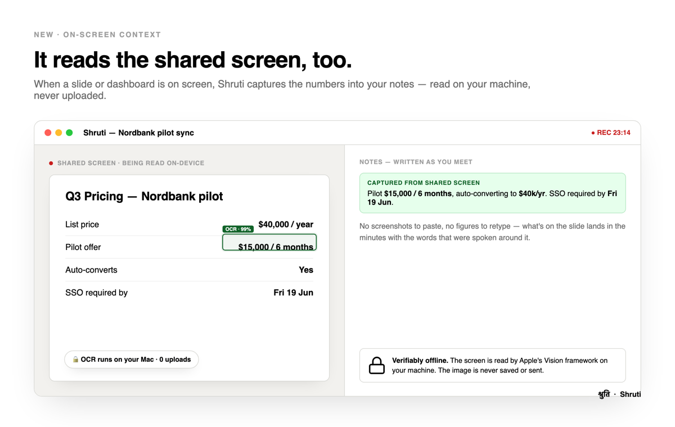Click the Verifiably offline notice box
The image size is (675, 427).
point(493,365)
